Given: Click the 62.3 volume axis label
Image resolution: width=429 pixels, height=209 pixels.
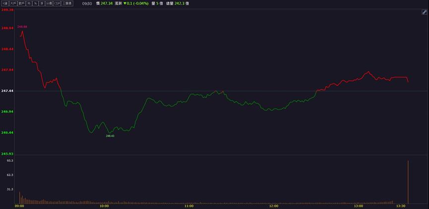Looking at the screenshot, I should (10, 175).
